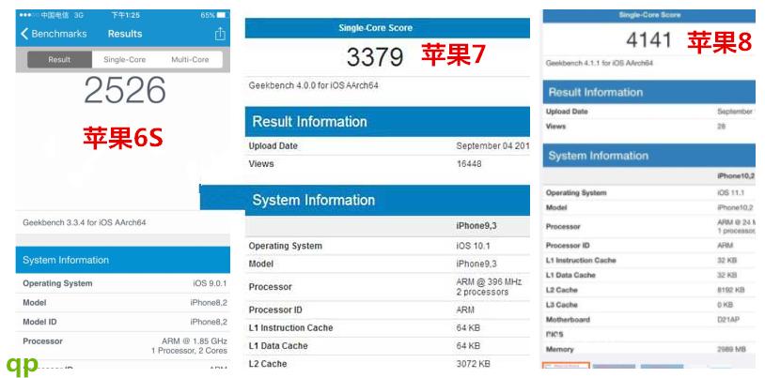Click the iOS 10.1 value
This screenshot has width=765, height=378.
(x=473, y=246)
